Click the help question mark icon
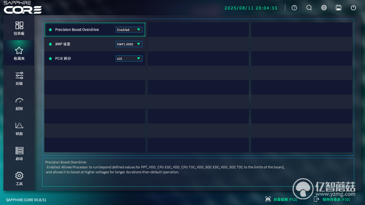 tap(294, 7)
